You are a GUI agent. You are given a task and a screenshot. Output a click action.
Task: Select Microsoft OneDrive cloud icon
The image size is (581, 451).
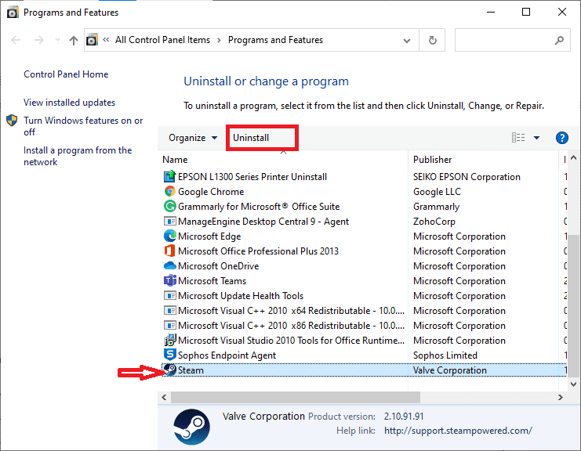click(170, 266)
